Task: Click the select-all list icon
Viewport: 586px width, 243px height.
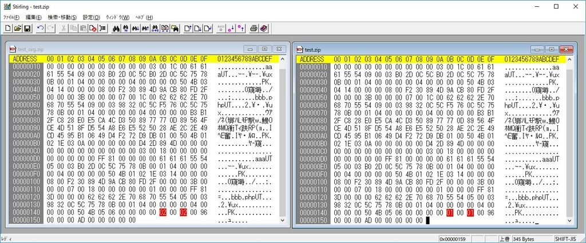Action: 103,29
